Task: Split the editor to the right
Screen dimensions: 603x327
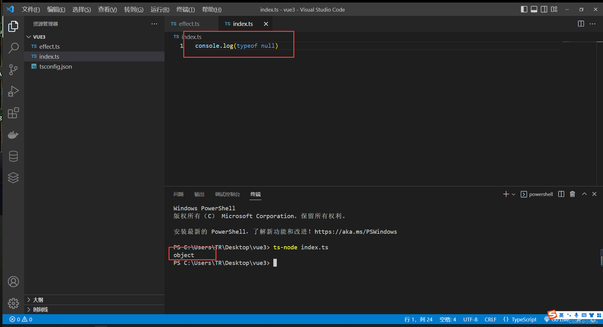Action: tap(580, 24)
